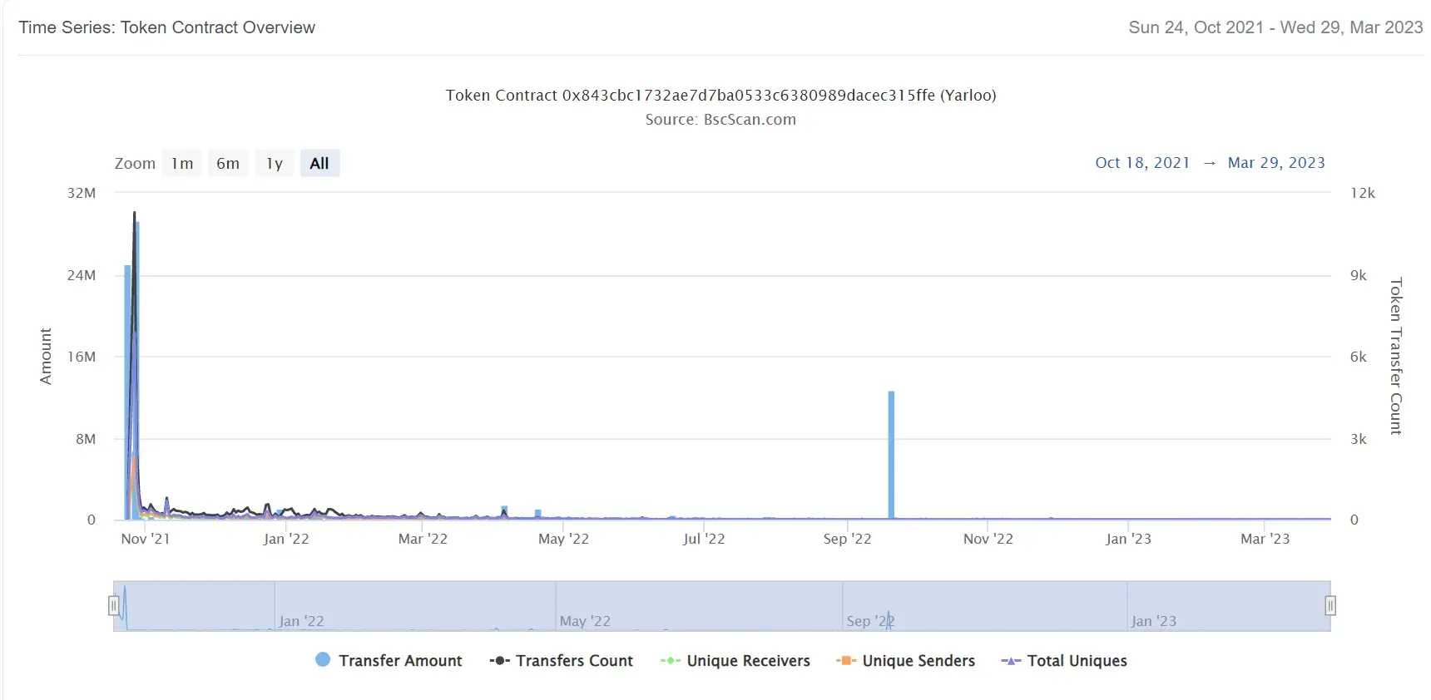Click the Token Transfer Count axis title
The width and height of the screenshot is (1431, 700).
point(1396,356)
